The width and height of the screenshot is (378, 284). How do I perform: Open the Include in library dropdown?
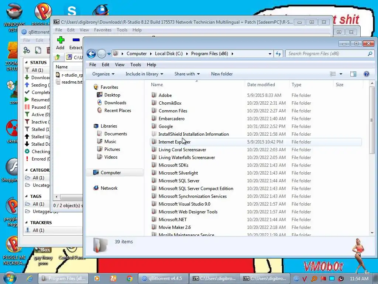point(144,74)
